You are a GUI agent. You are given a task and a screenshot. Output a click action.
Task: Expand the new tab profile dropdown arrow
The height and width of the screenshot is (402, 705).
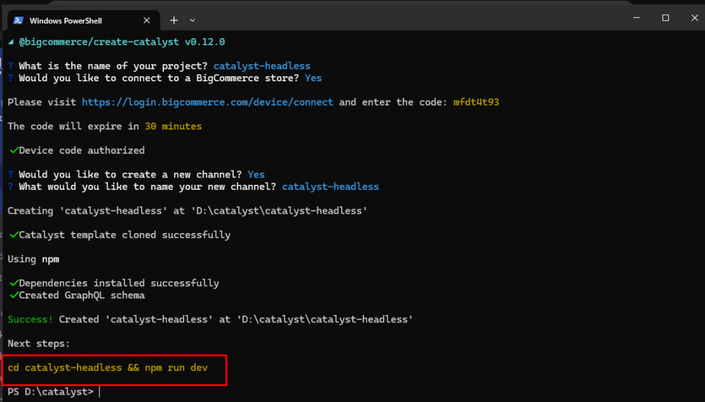click(x=191, y=20)
